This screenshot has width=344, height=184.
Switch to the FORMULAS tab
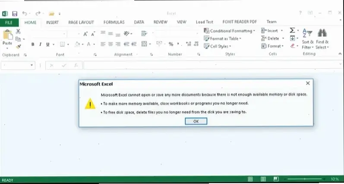click(x=114, y=22)
